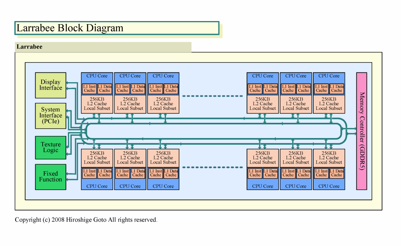Screen dimensions: 401x246
Task: Select L1 Data Cache in bottom-row rightmost core
Action: point(336,173)
